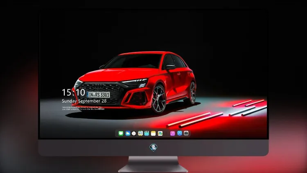This screenshot has height=173, width=307.
Task: Click the 15:10 clock widget
Action: tap(73, 92)
